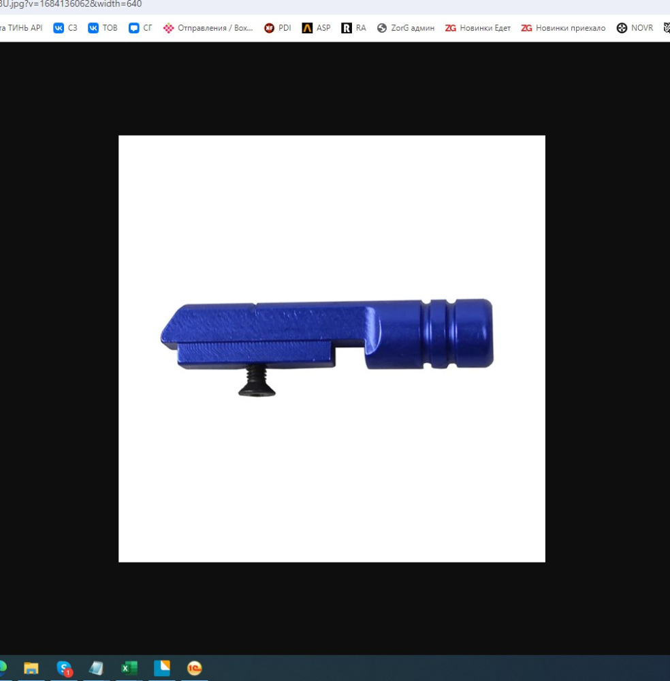Open the ТОВ VK bookmark
Image resolution: width=670 pixels, height=681 pixels.
(103, 28)
